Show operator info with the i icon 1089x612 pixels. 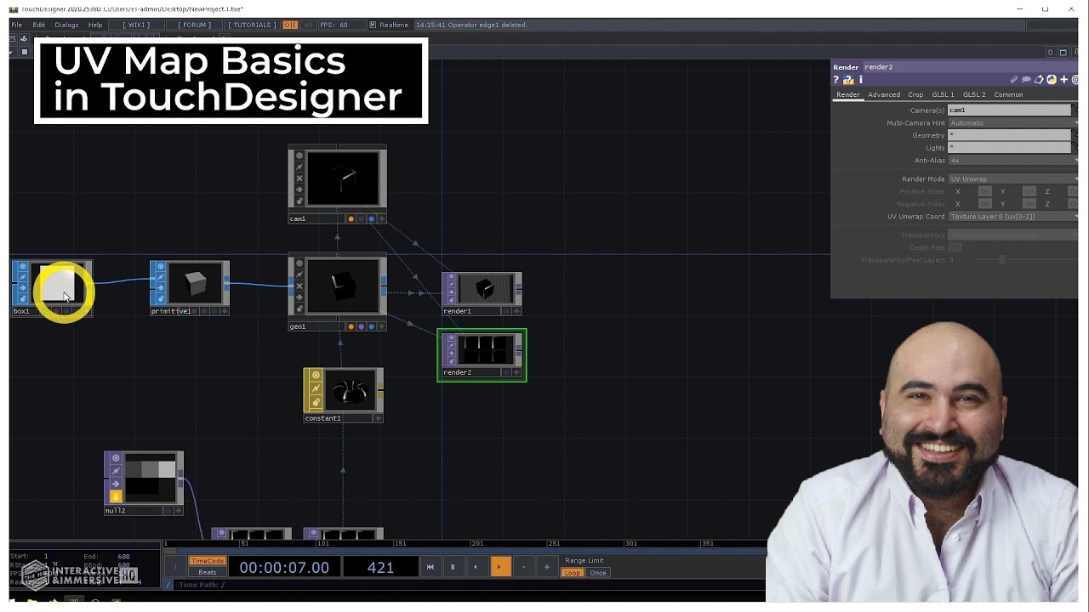click(x=860, y=80)
